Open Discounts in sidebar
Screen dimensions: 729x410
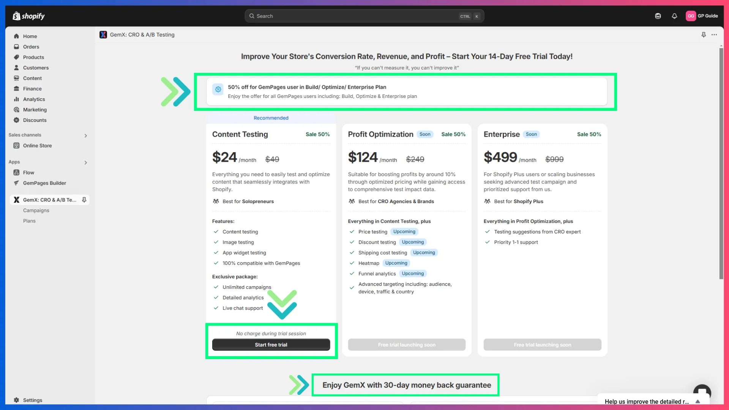pyautogui.click(x=35, y=120)
